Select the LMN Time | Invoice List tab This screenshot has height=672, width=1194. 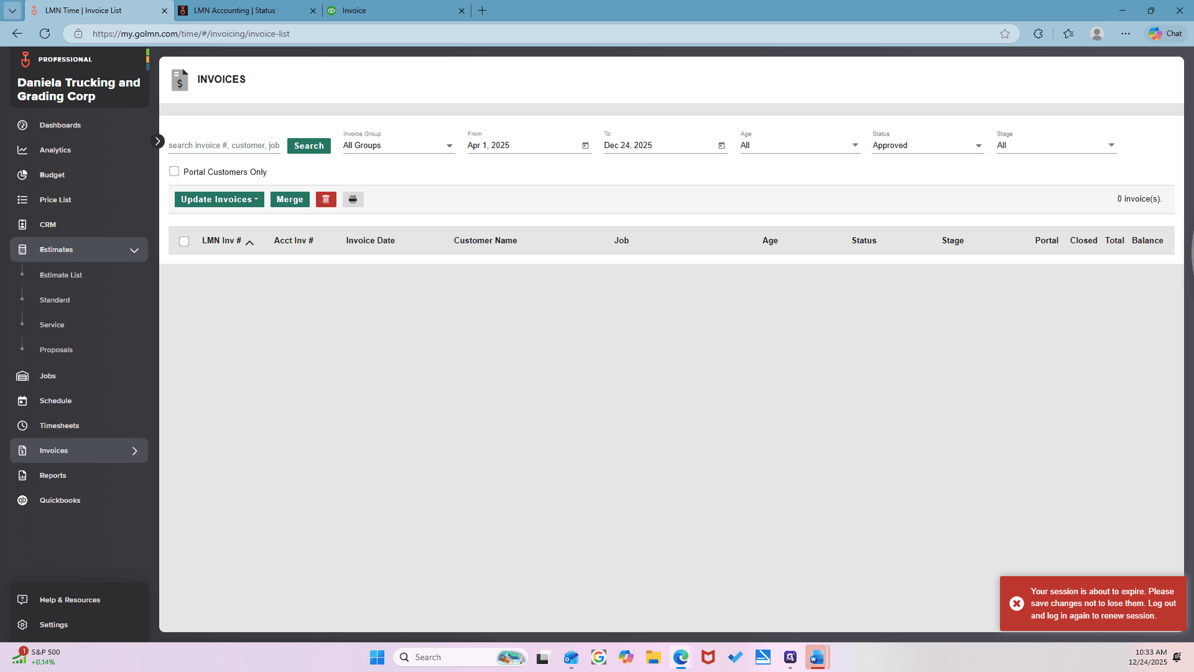coord(99,11)
